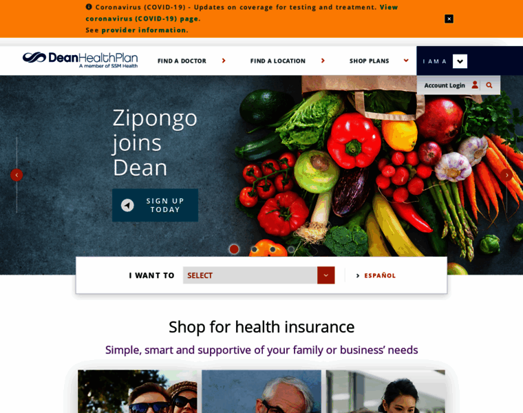Click the Sign Up Today button

(x=155, y=205)
